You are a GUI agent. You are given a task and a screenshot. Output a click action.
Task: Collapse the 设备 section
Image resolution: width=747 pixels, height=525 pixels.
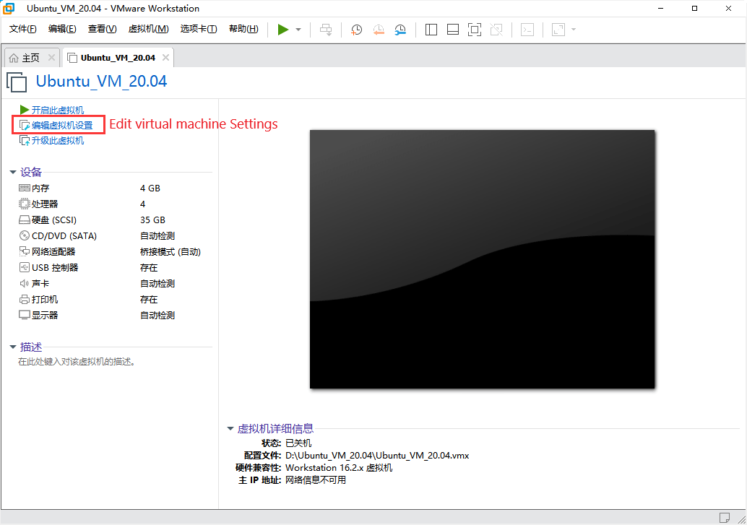[13, 172]
